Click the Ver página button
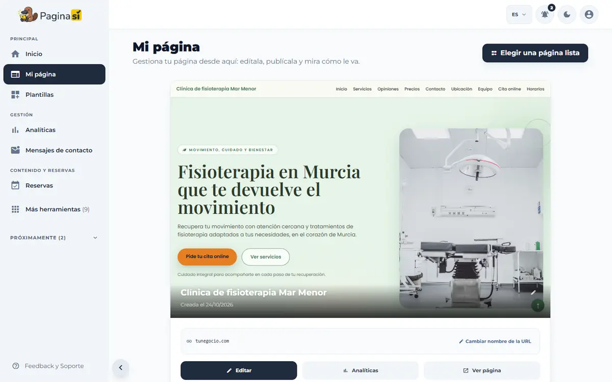The width and height of the screenshot is (612, 382). [x=482, y=370]
